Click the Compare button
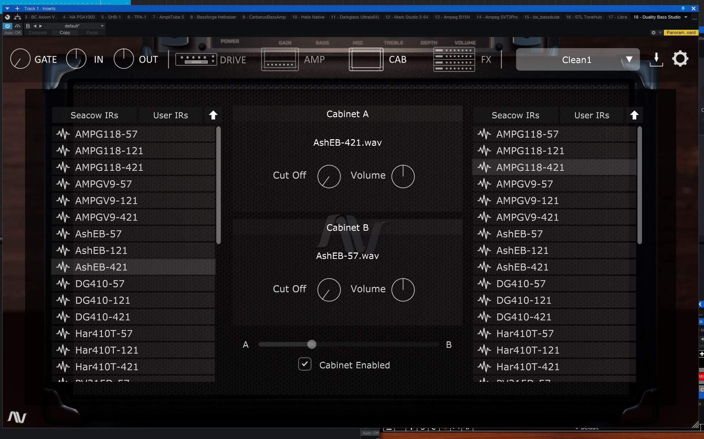This screenshot has width=704, height=439. [x=38, y=32]
